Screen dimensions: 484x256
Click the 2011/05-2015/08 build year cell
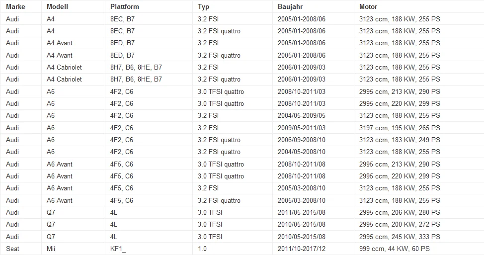(x=301, y=212)
